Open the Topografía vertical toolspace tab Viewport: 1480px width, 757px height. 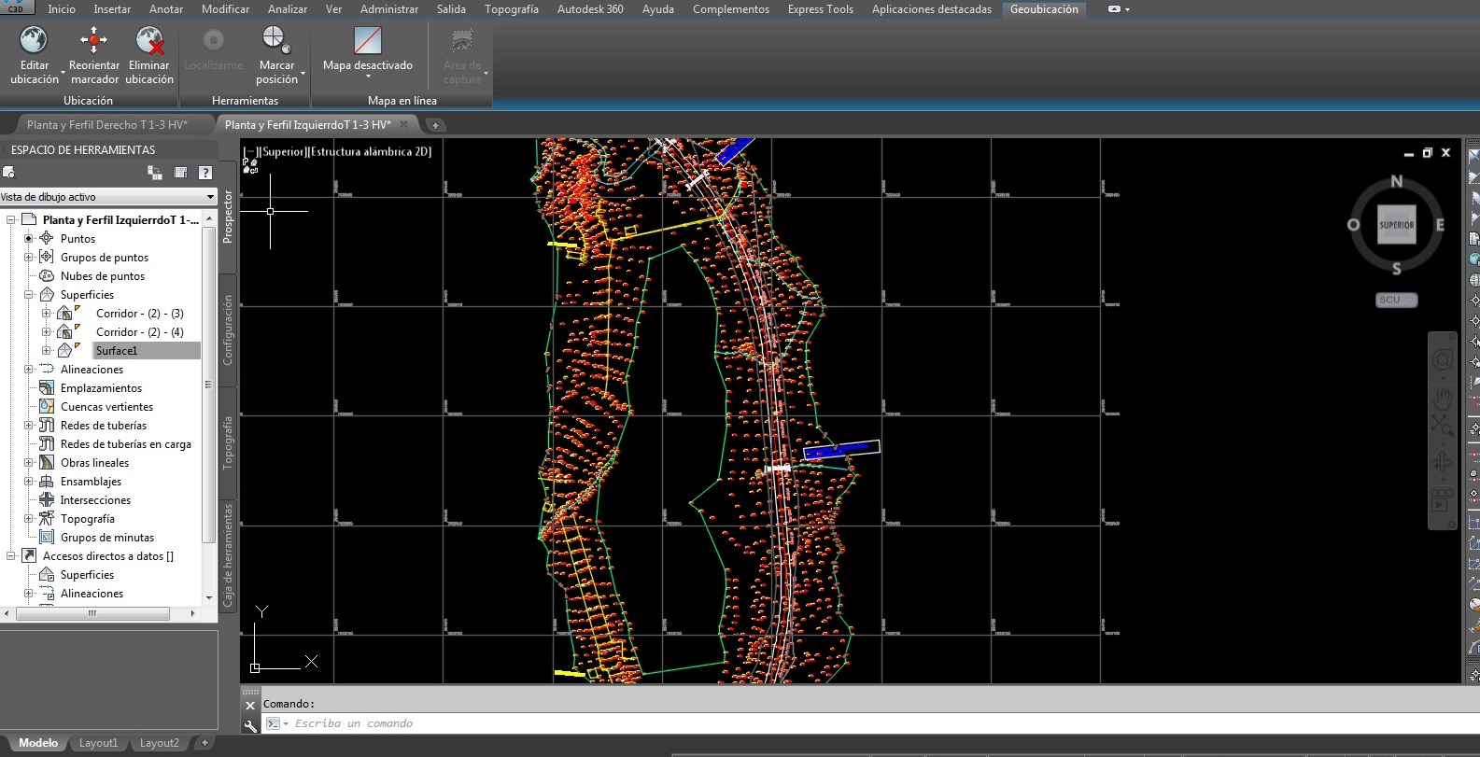point(228,442)
